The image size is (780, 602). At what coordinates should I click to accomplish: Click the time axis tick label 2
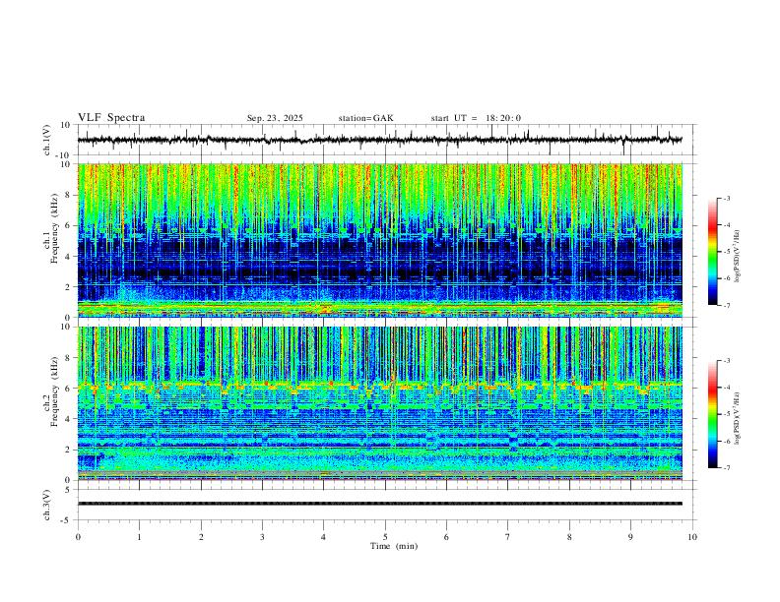201,537
